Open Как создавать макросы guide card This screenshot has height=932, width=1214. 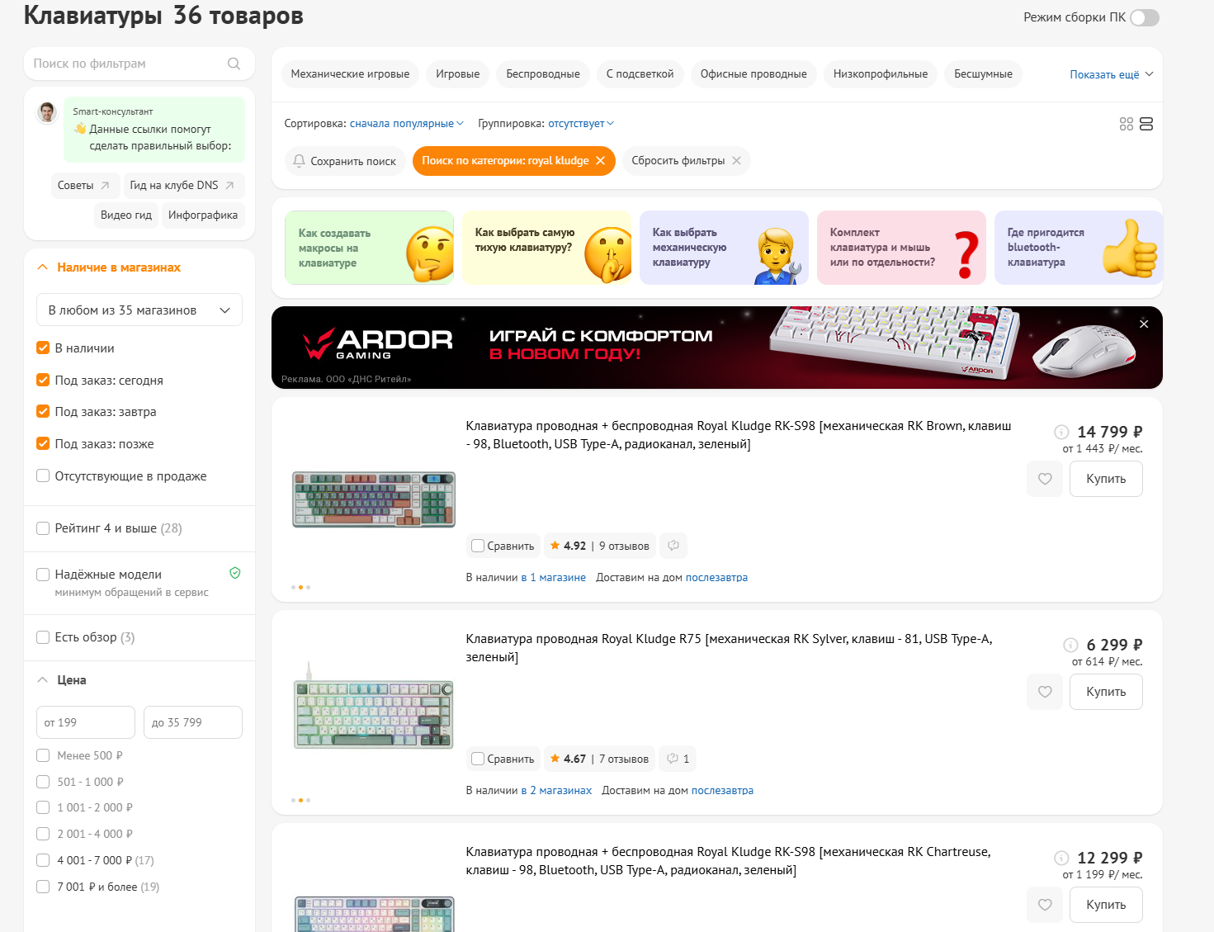(369, 248)
